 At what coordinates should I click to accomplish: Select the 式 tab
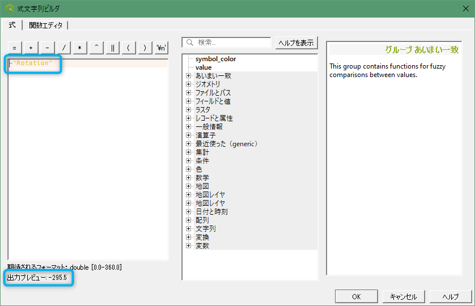click(12, 25)
